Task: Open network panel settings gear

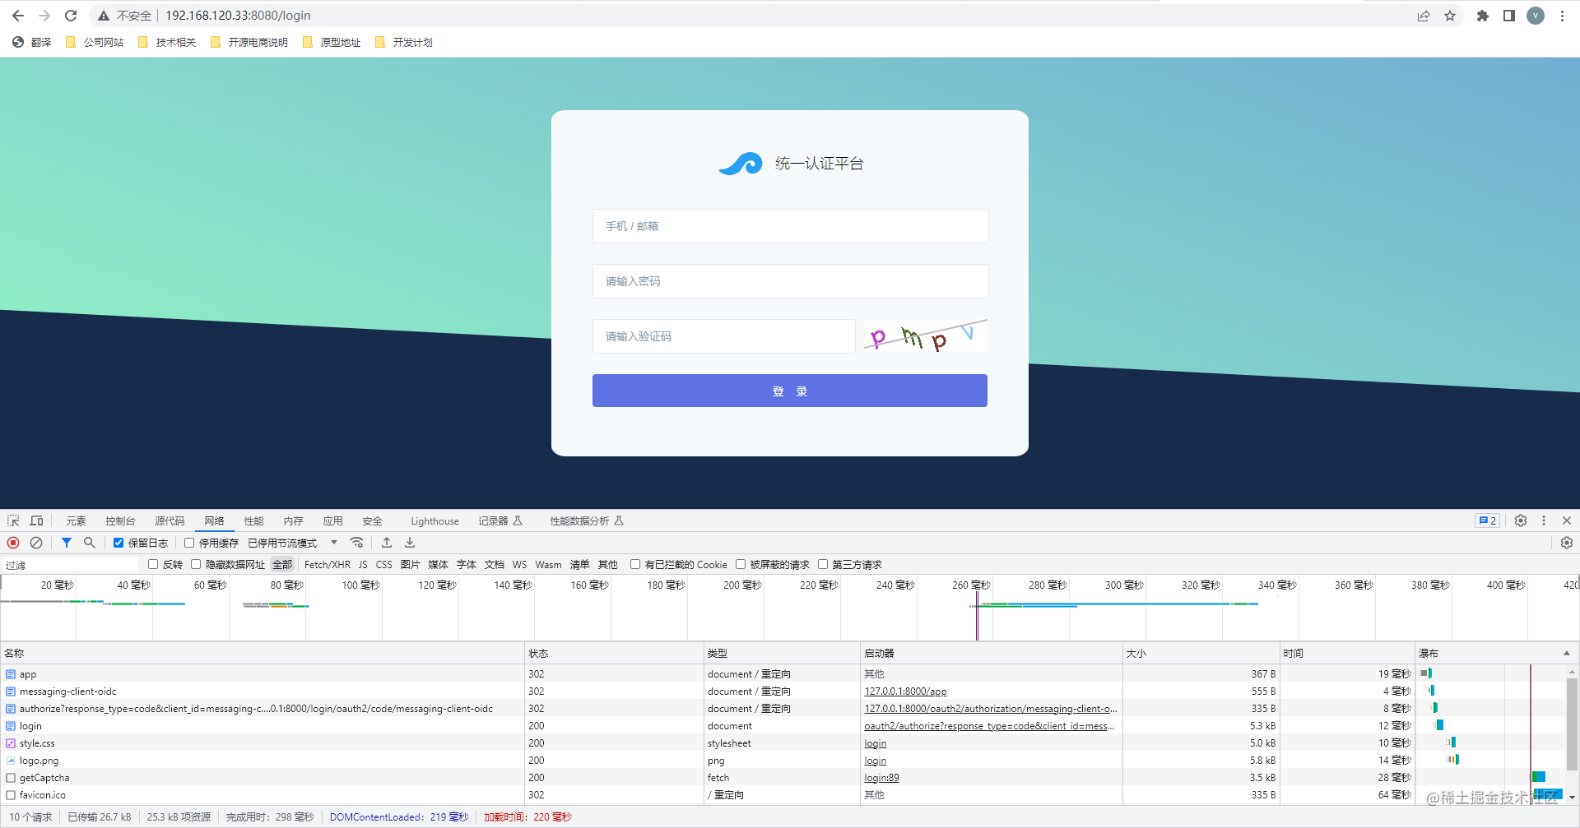Action: (1567, 543)
